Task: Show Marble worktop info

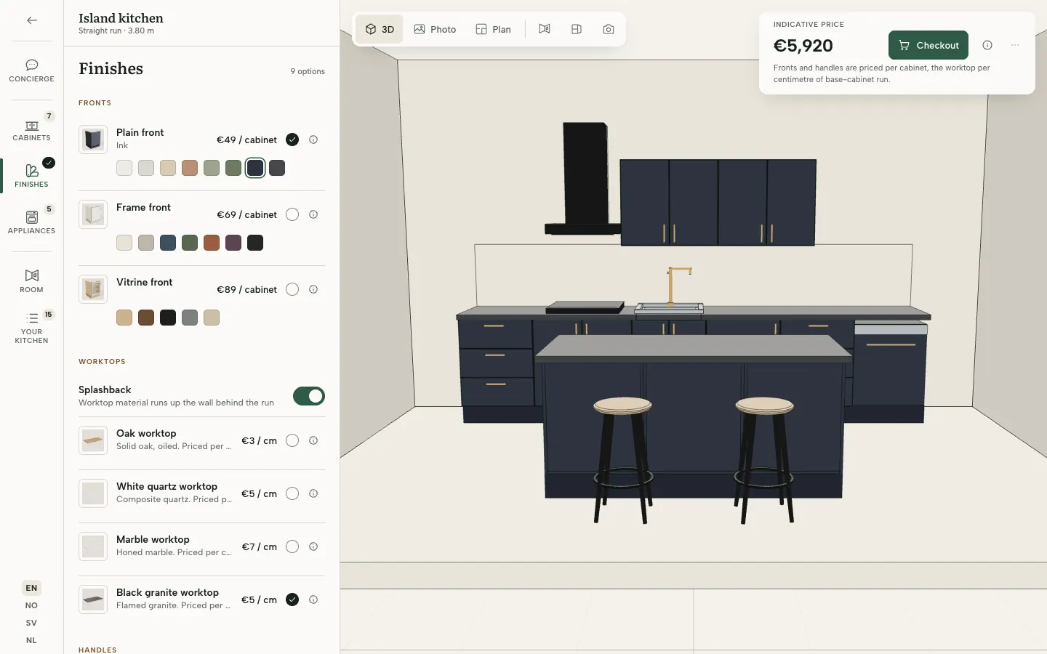Action: click(x=313, y=546)
